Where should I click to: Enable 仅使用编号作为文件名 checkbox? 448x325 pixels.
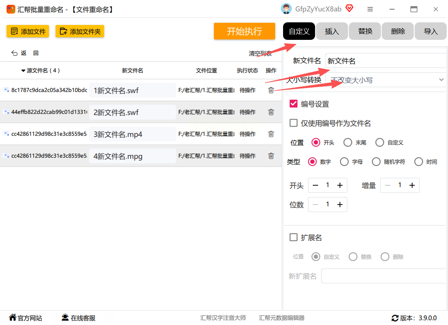click(x=294, y=123)
